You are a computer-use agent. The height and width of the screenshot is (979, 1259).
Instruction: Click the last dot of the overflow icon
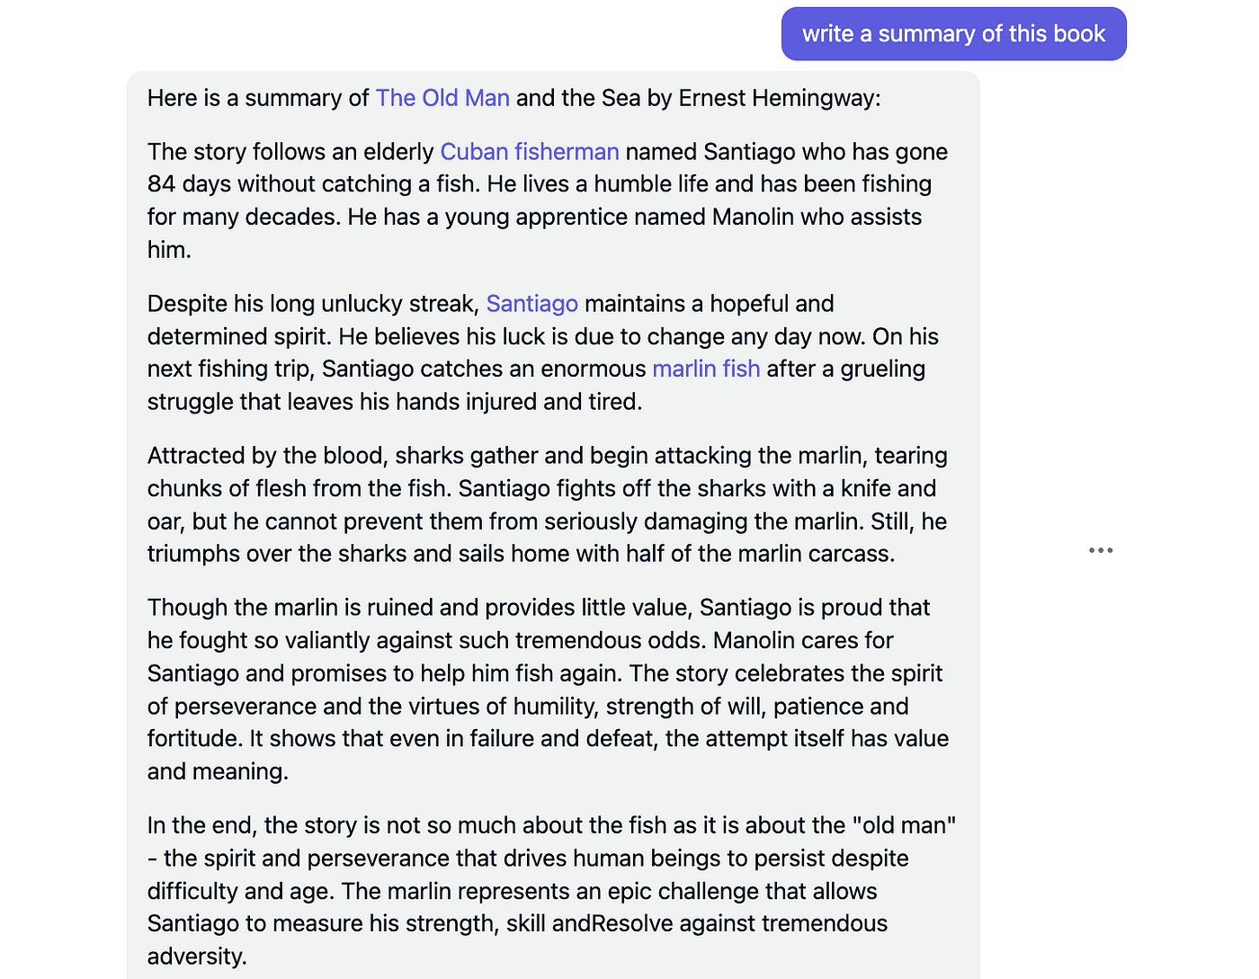coord(1112,549)
